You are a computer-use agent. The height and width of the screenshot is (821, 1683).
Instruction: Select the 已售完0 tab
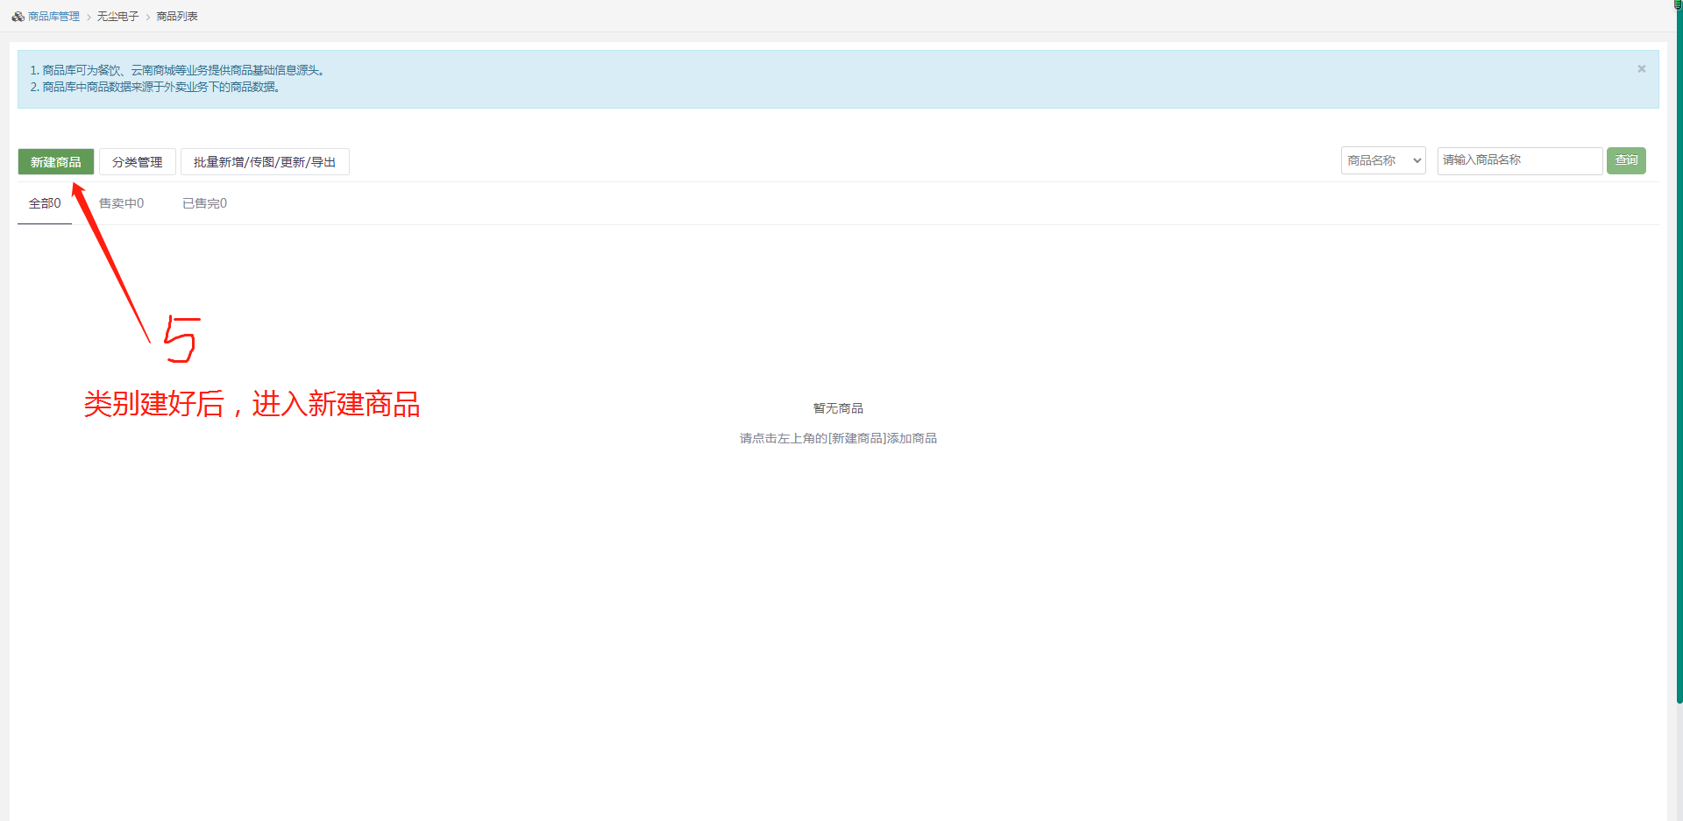tap(204, 203)
